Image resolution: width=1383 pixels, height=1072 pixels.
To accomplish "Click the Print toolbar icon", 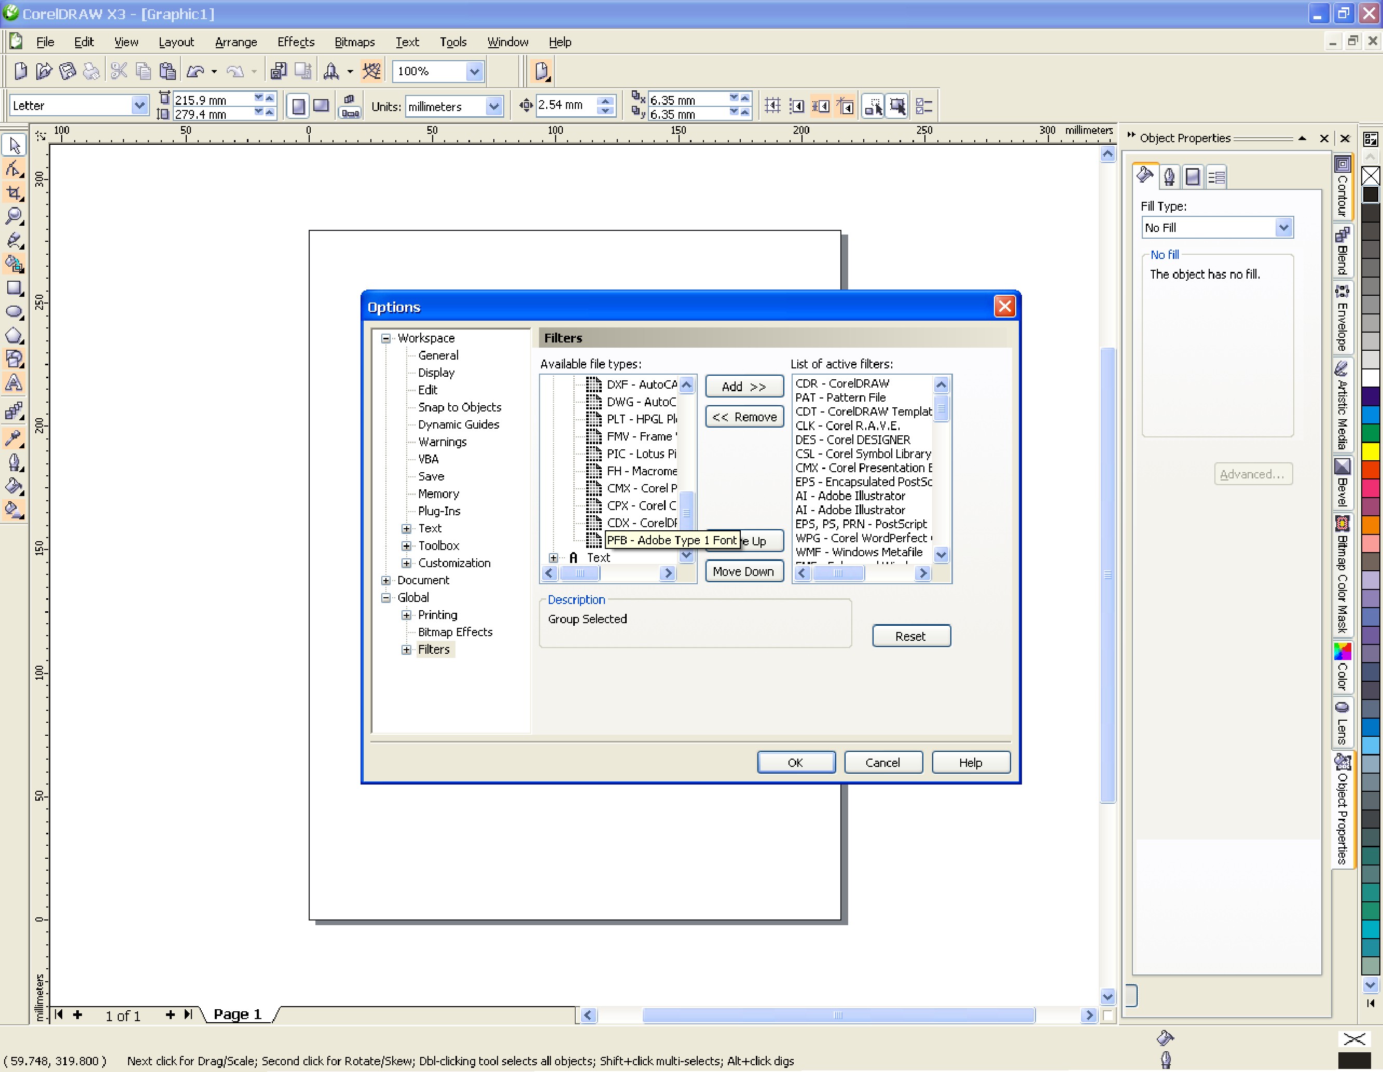I will click(x=92, y=71).
